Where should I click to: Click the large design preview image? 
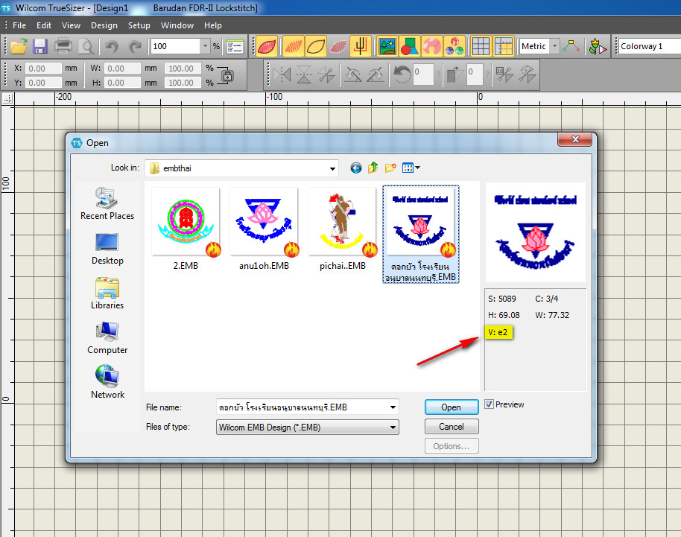tap(535, 232)
